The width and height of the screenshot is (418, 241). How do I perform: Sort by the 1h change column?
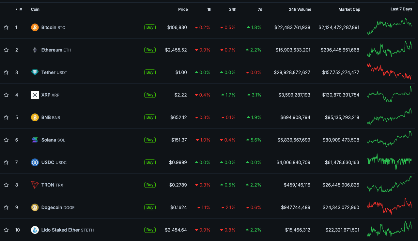pyautogui.click(x=209, y=9)
